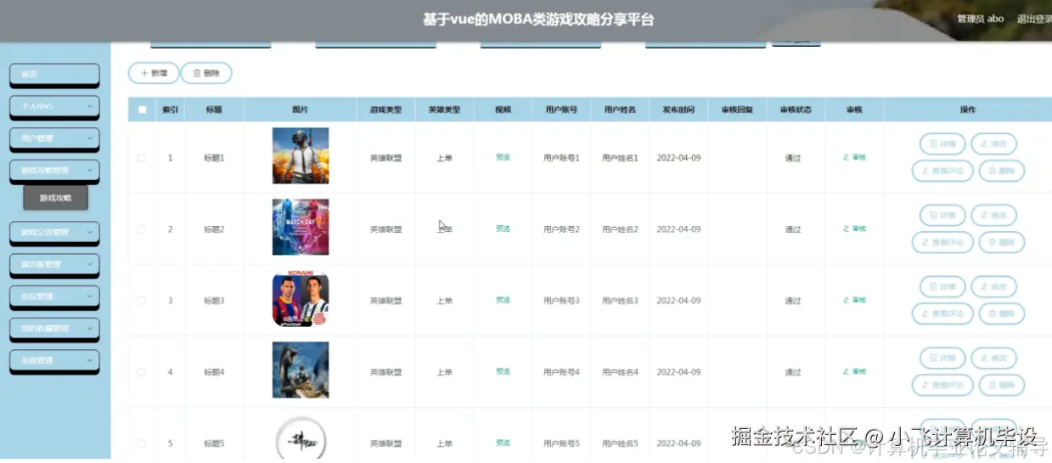Expand the 留言板管理 sidebar menu
This screenshot has width=1052, height=463.
tap(54, 264)
